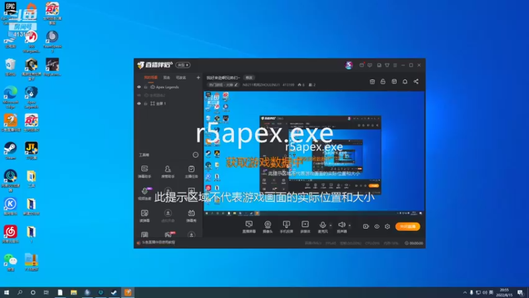The image size is (529, 298).
Task: Lock the 全屏 1 source
Action: [x=145, y=104]
